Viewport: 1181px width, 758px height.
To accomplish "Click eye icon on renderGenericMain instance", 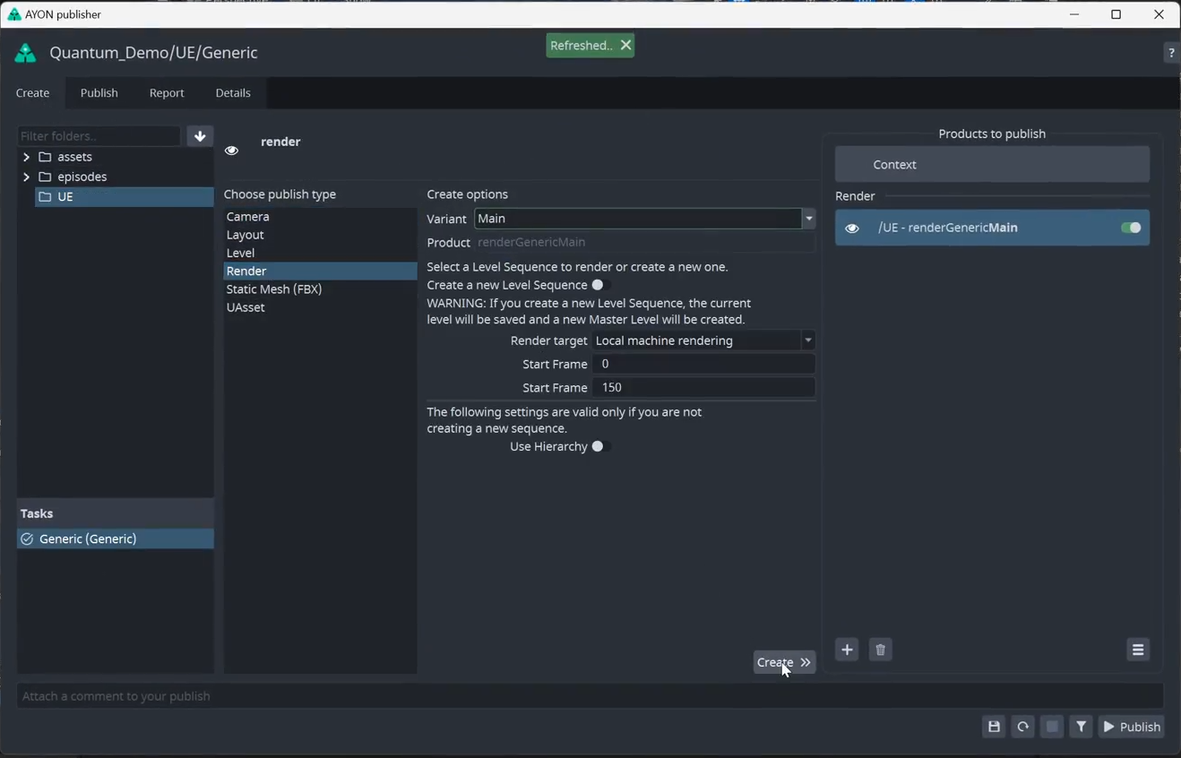I will click(x=852, y=228).
